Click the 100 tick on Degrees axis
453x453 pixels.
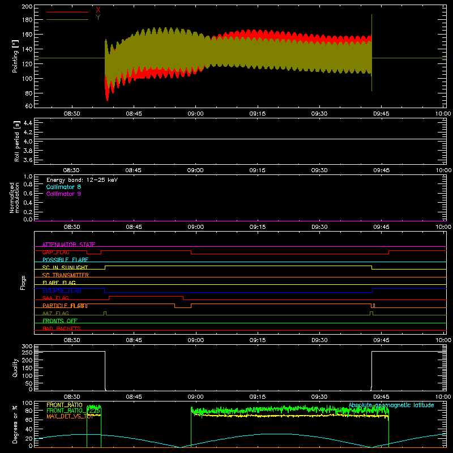27,403
